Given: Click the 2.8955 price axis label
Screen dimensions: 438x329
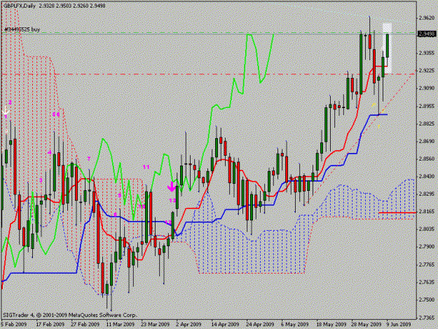Looking at the screenshot, I should click(x=427, y=106).
